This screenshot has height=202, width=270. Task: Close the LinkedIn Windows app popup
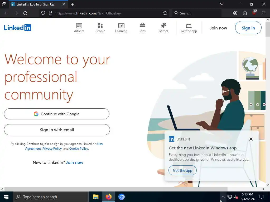pyautogui.click(x=251, y=139)
